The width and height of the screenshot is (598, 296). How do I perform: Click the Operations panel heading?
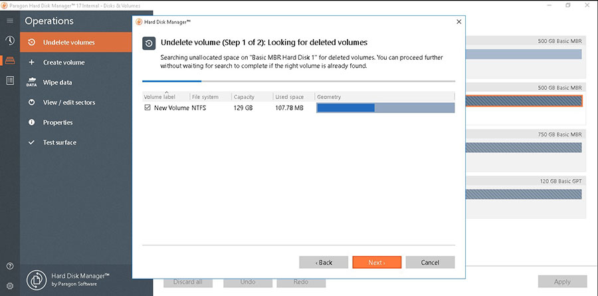point(49,21)
